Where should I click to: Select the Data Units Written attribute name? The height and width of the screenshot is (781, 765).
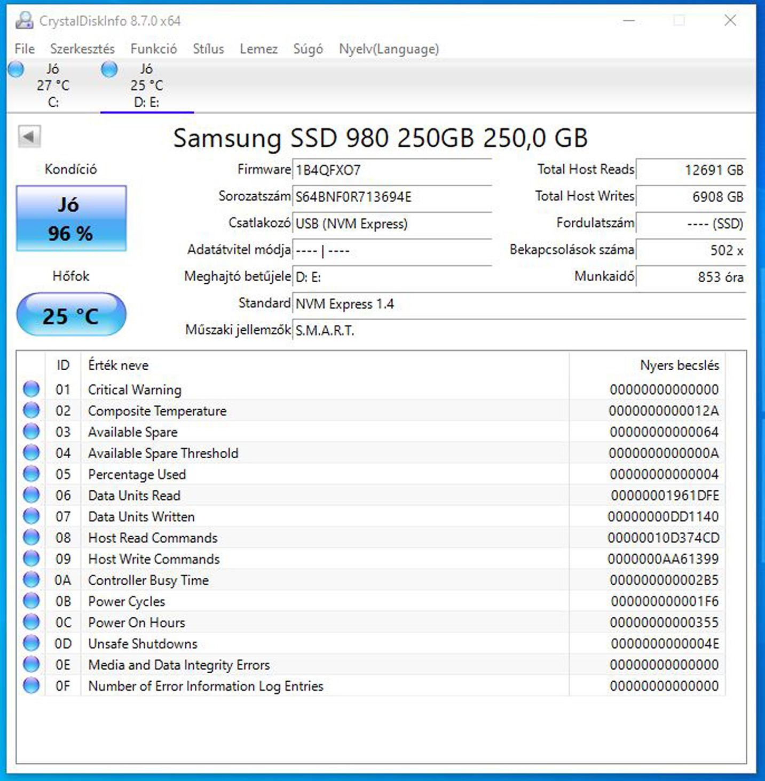[141, 516]
